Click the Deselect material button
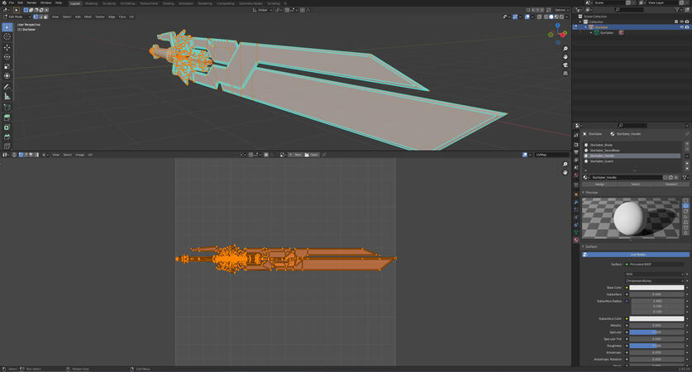 [x=671, y=184]
